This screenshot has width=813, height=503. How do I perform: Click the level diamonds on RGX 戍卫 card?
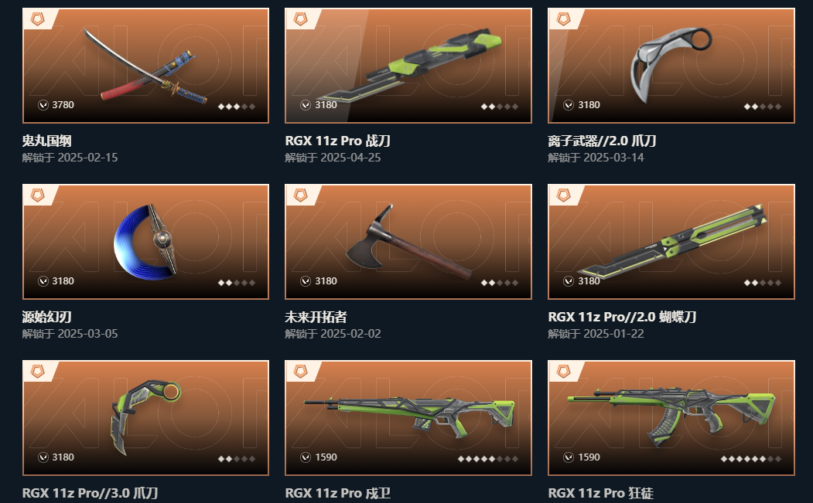487,458
